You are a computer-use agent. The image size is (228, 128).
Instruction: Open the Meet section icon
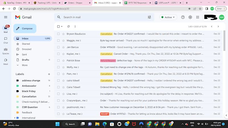tap(6, 60)
